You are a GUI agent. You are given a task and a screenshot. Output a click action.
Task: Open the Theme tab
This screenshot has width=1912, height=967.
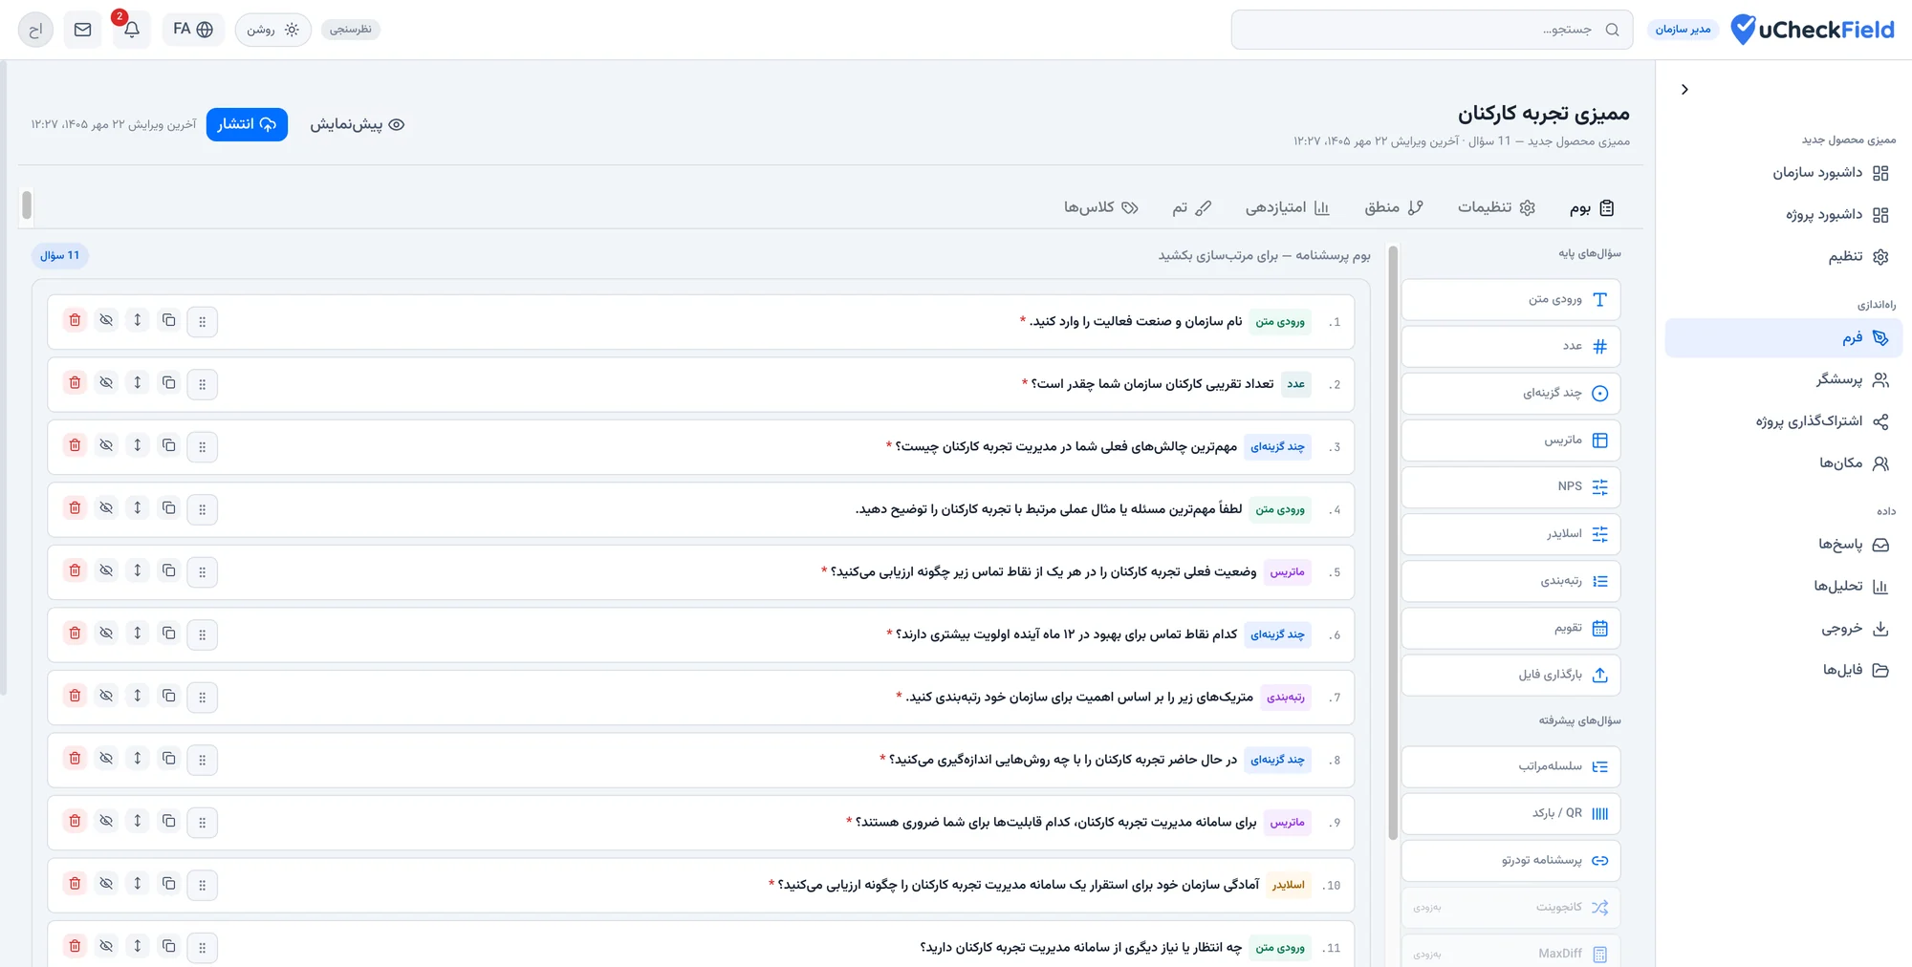pos(1192,207)
